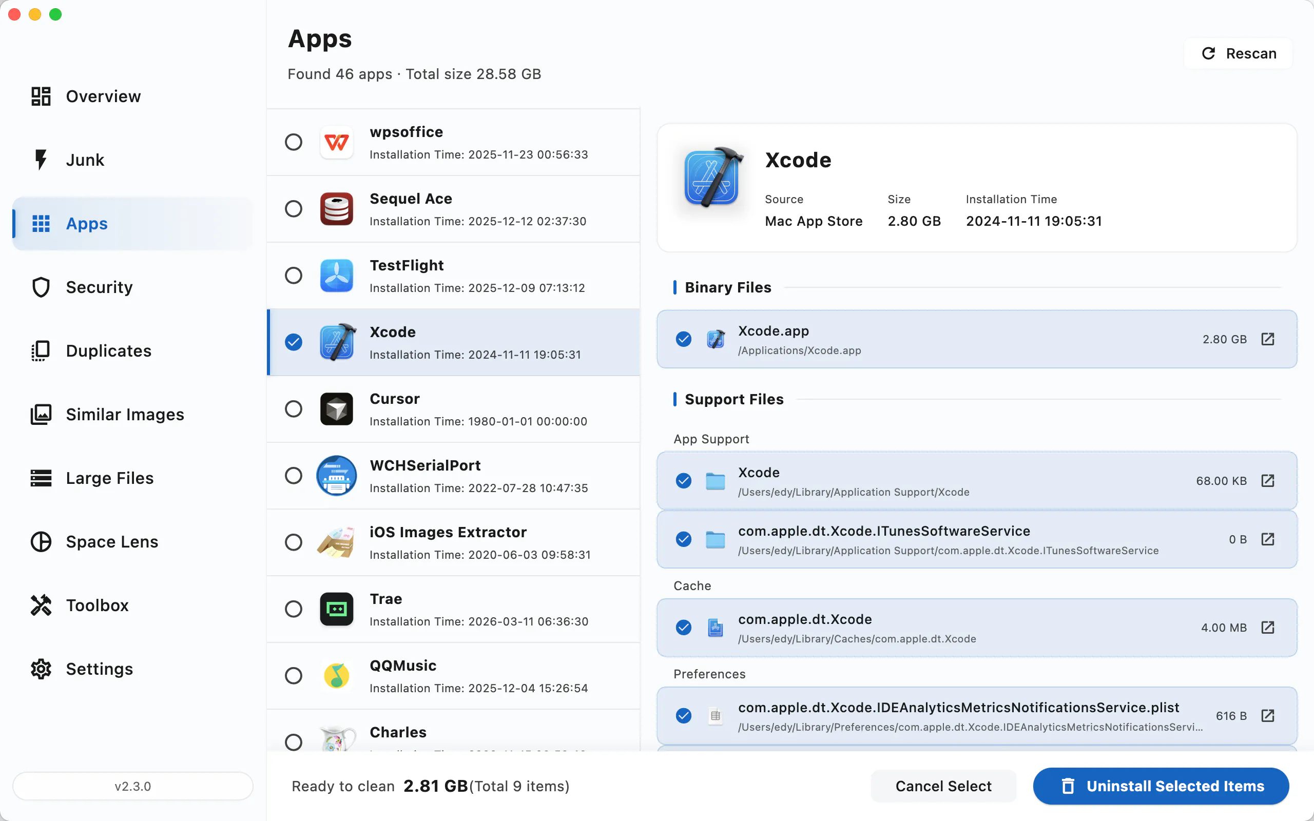Open the 68.00 KB Xcode folder location
This screenshot has width=1314, height=821.
(1267, 481)
